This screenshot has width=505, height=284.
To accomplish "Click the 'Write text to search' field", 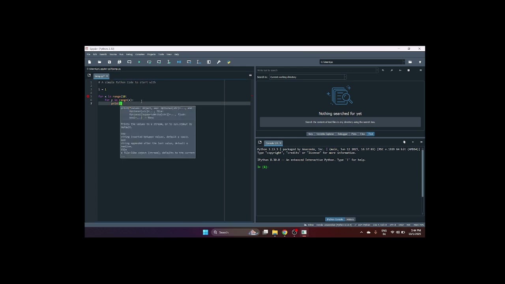I will click(x=317, y=70).
